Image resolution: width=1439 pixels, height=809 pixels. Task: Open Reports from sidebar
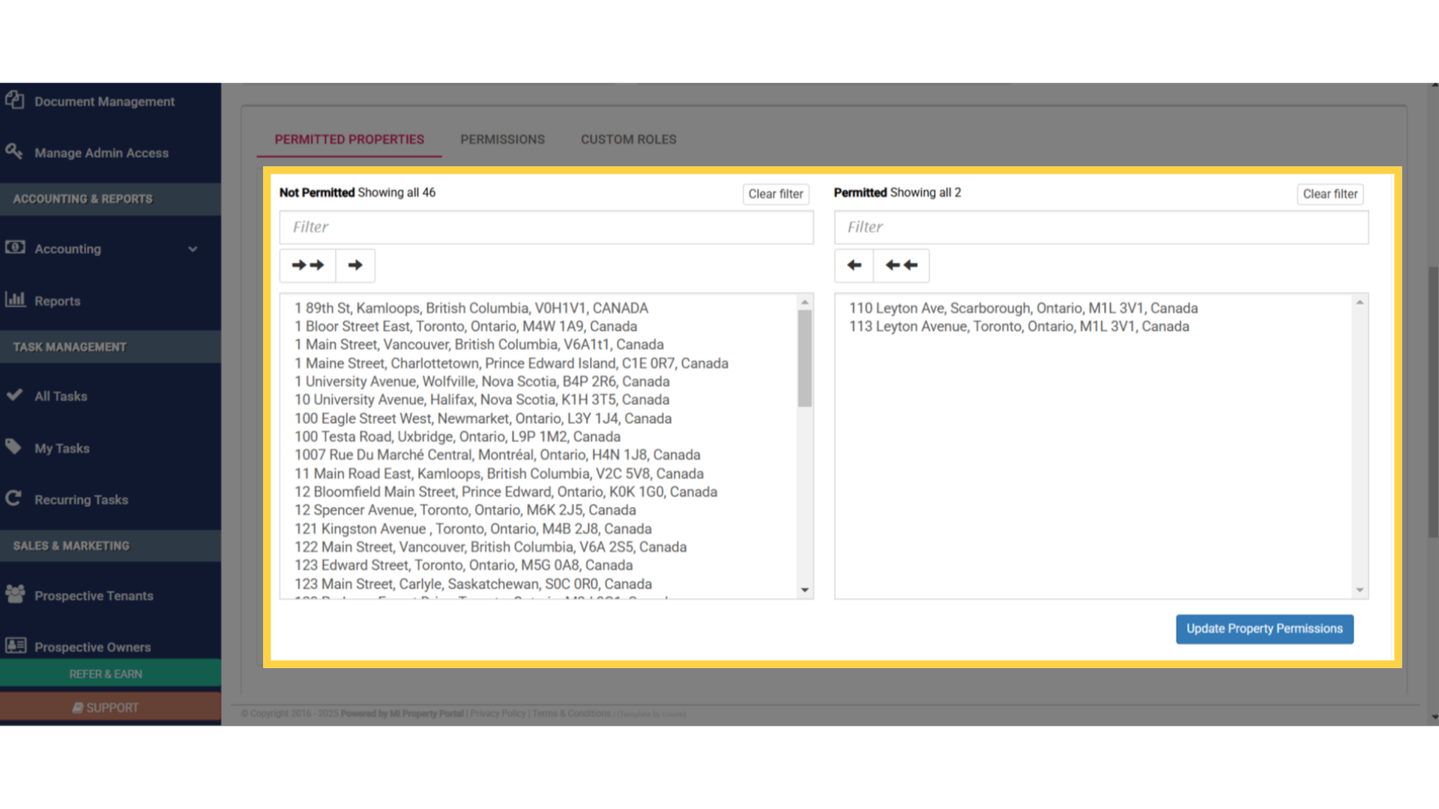tap(57, 301)
